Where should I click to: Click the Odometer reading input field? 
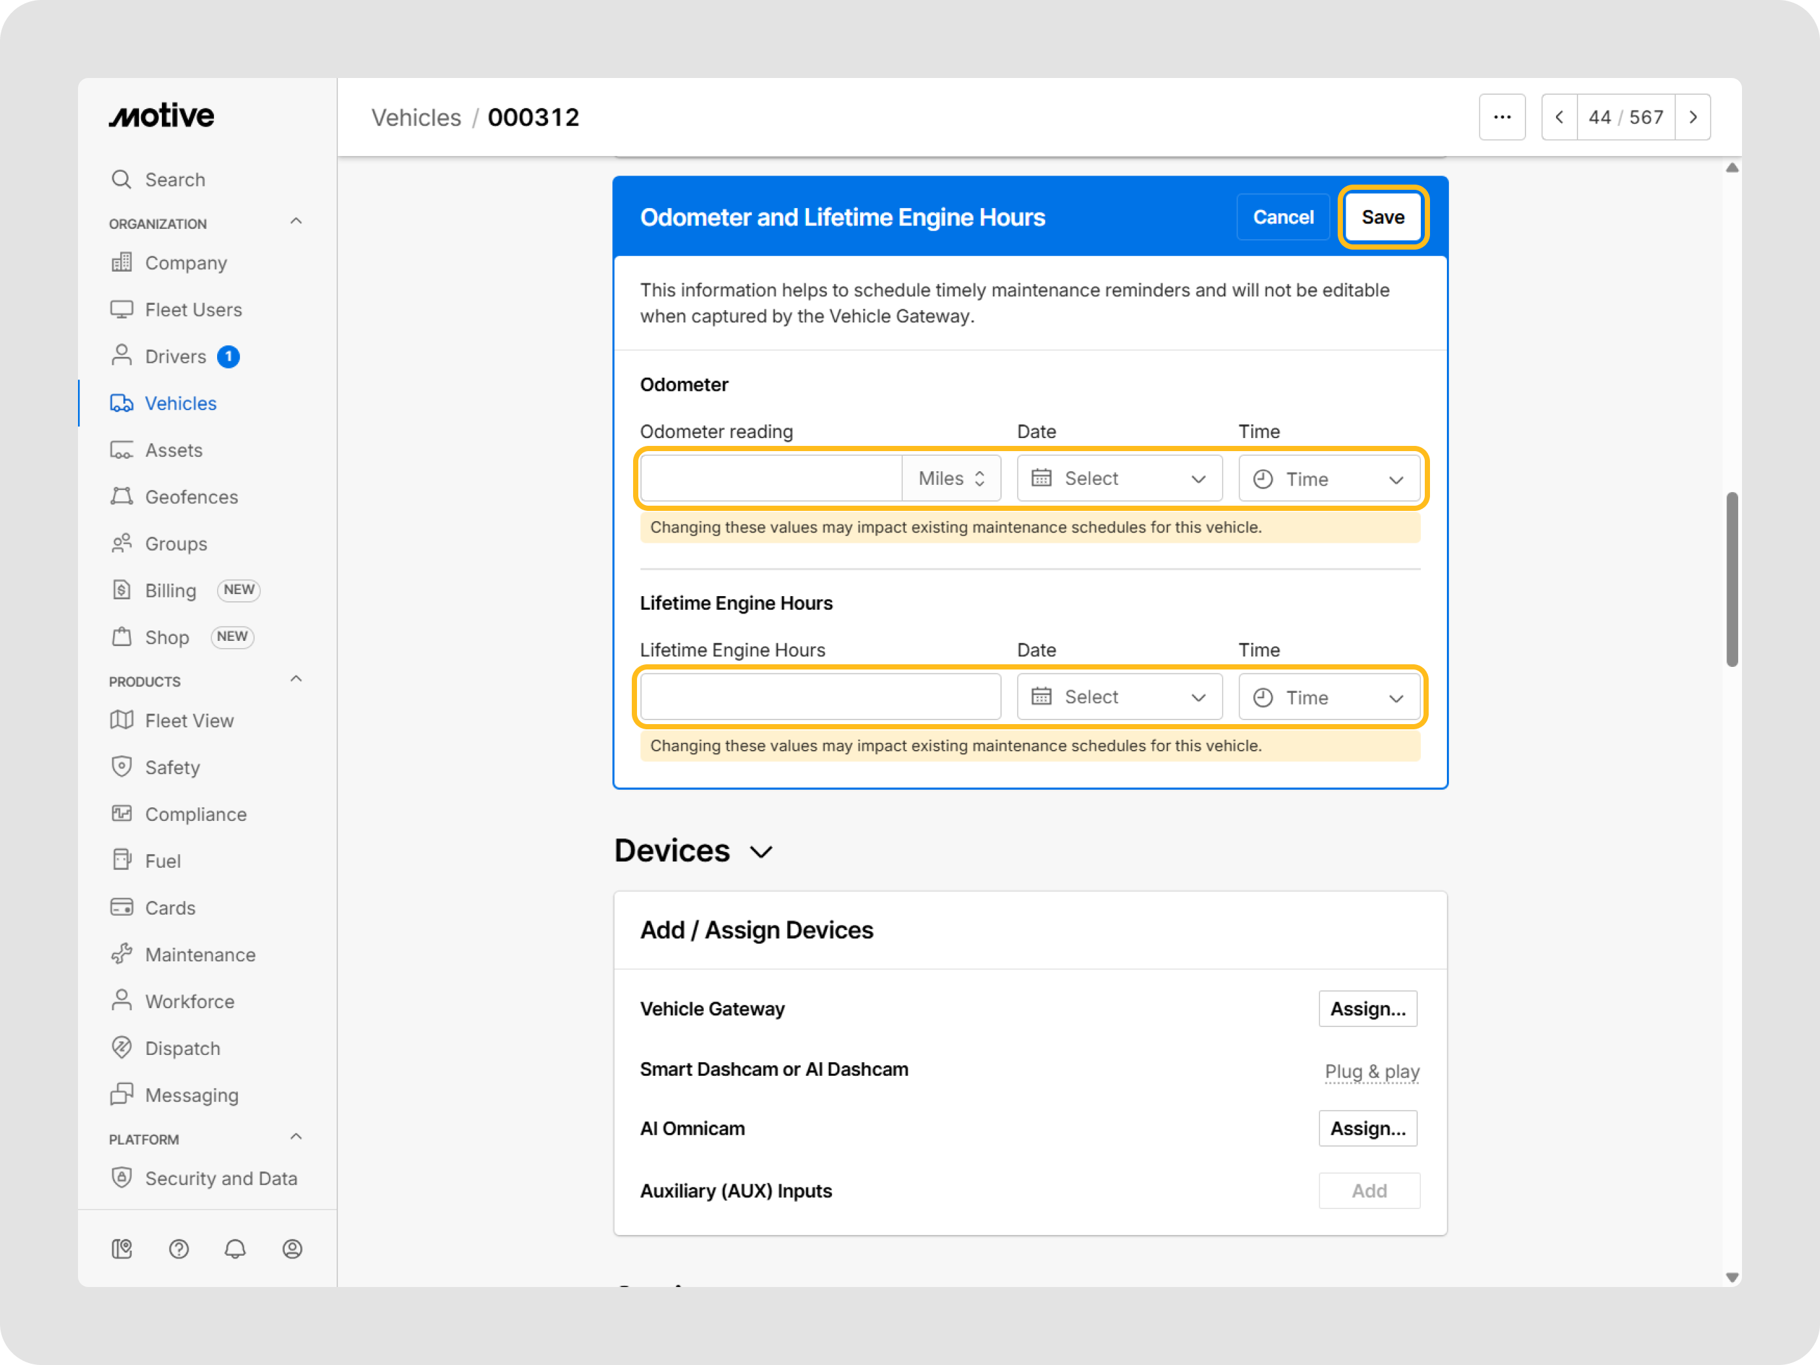coord(771,479)
